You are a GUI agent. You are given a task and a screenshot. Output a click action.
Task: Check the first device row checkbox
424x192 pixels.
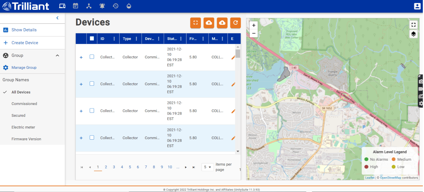tap(92, 57)
